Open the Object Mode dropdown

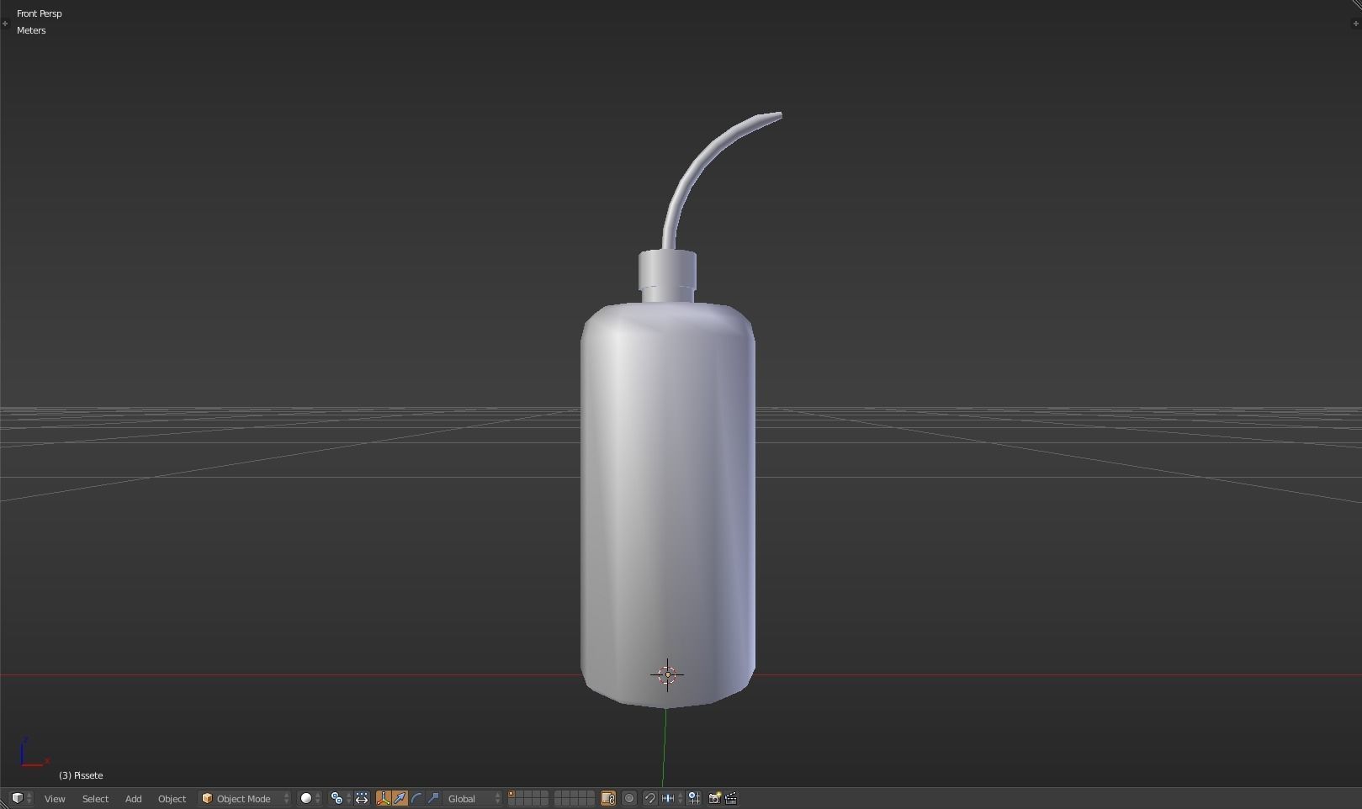tap(245, 798)
